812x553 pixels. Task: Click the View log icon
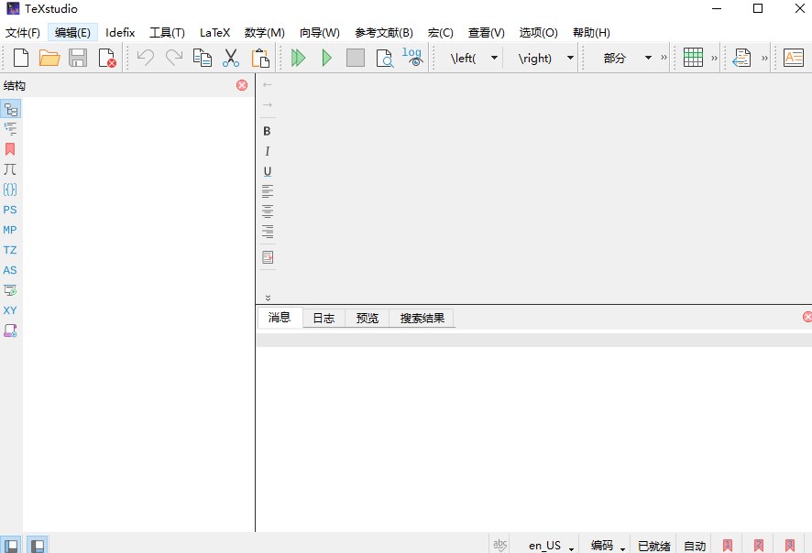click(412, 58)
